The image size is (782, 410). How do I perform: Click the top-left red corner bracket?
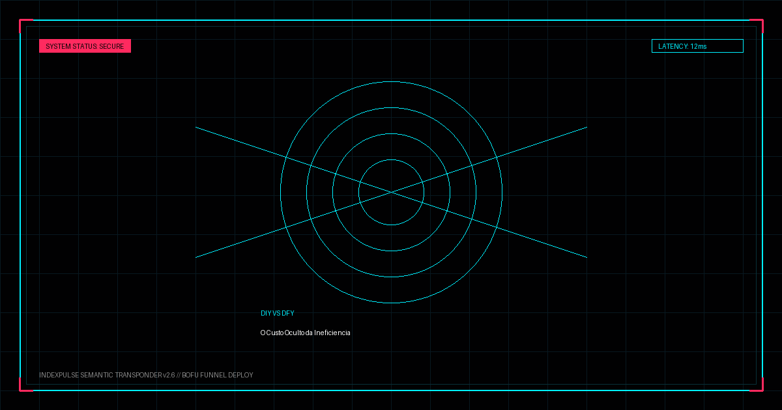pos(26,26)
